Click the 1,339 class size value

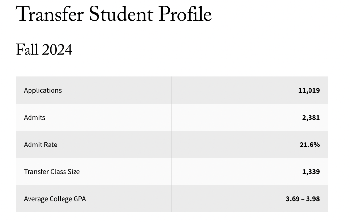click(311, 172)
